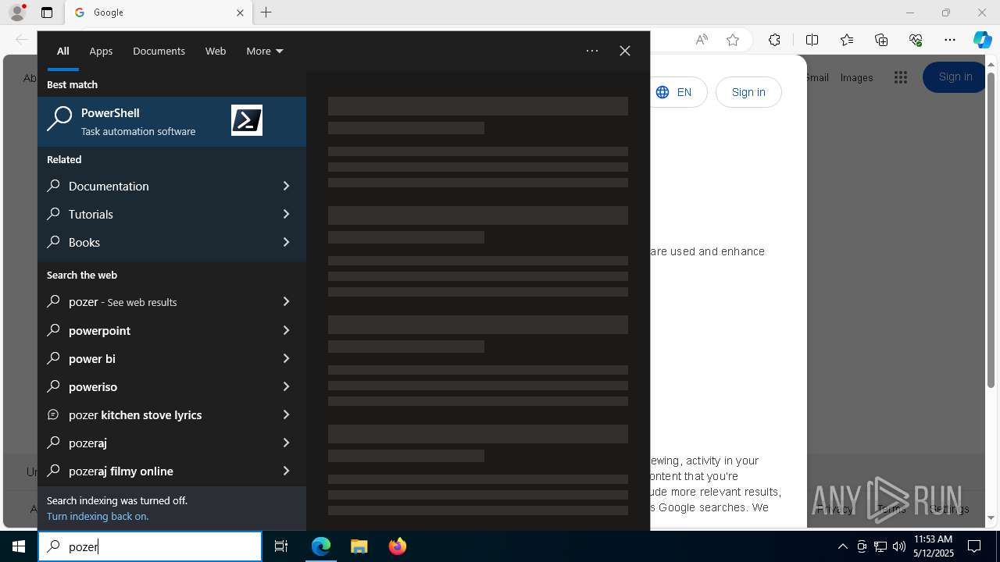Switch to the Documents search tab

coord(159,51)
